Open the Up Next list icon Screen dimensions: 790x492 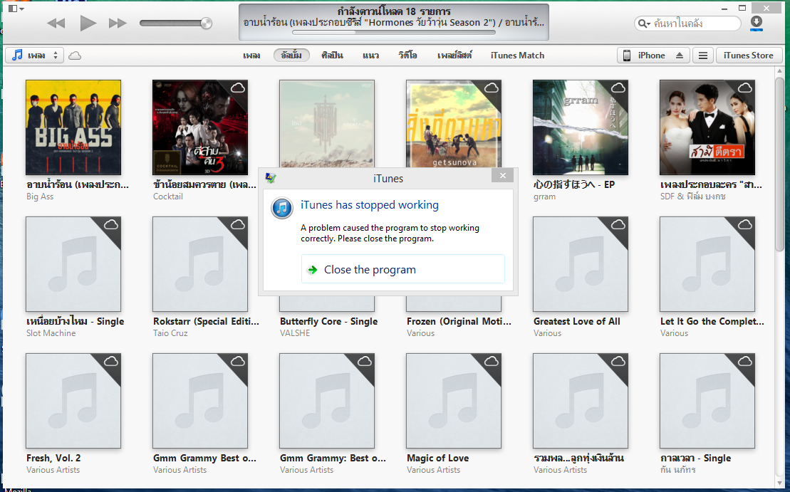pyautogui.click(x=703, y=56)
